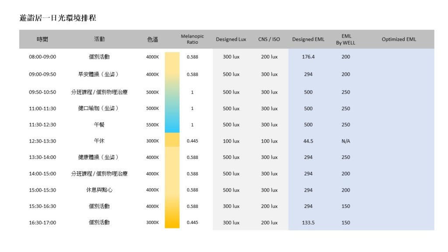Click the 遊諧居一日光環境排程 title
This screenshot has width=448, height=252.
(58, 18)
